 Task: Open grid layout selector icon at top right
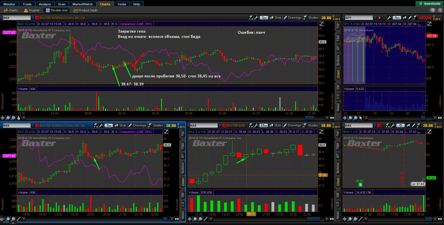coord(433,10)
